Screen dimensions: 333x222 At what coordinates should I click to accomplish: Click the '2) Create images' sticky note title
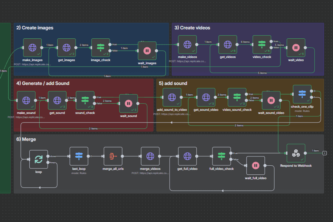[35, 28]
